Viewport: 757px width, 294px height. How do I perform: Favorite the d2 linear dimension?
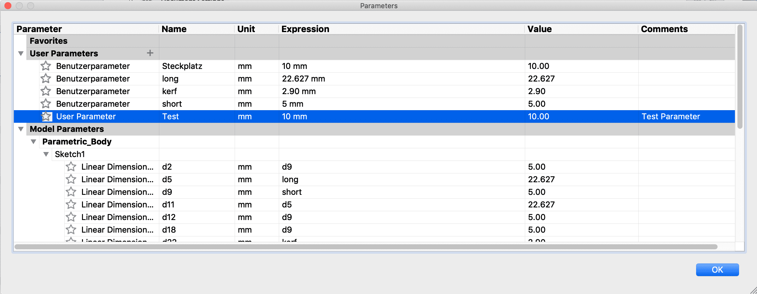[x=71, y=167]
